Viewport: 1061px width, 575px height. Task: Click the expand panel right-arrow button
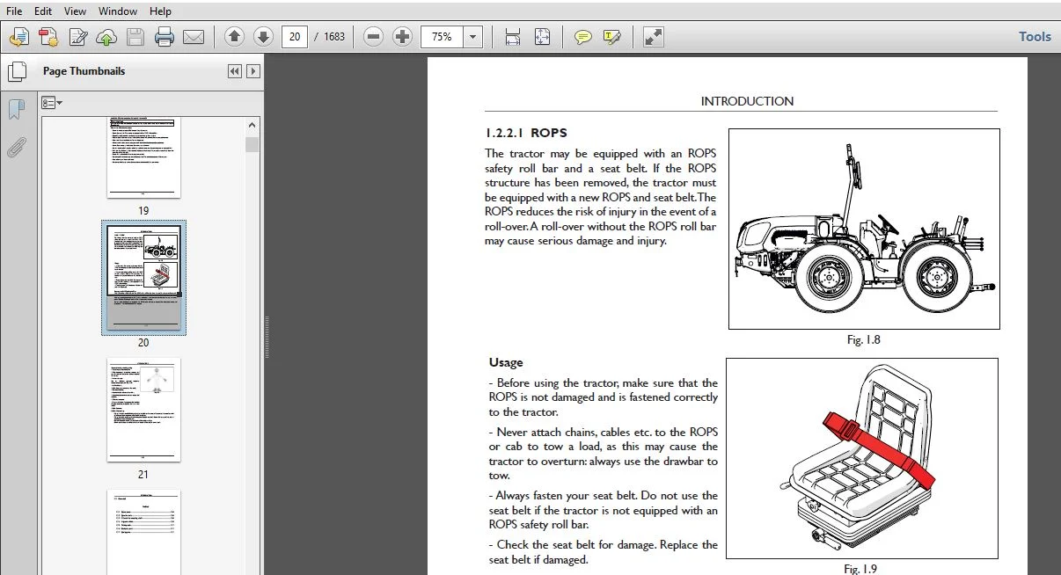253,71
